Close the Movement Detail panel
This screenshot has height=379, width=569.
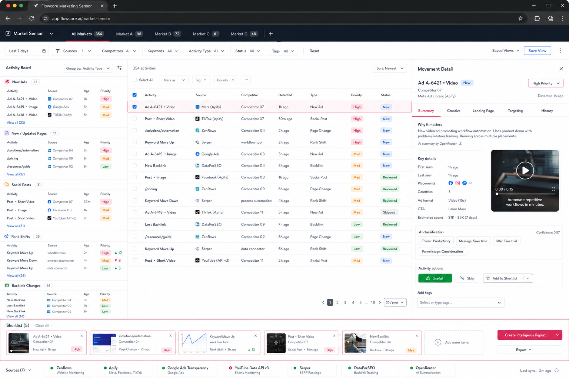click(561, 69)
